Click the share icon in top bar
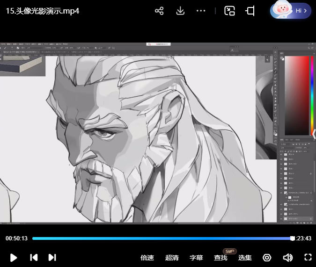This screenshot has height=267, width=316. (x=159, y=11)
